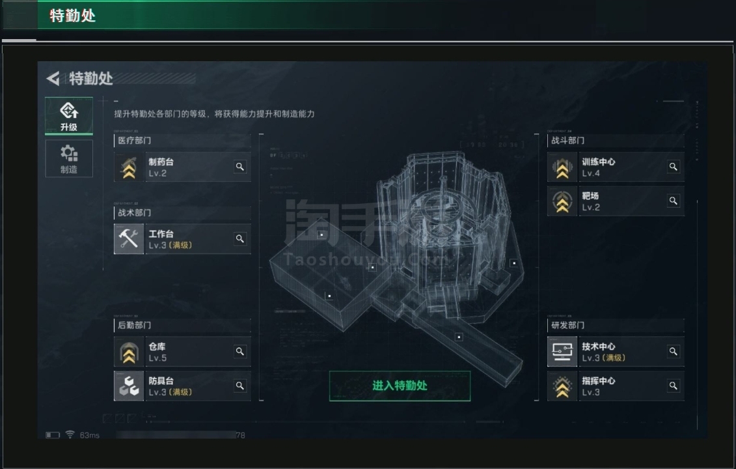The height and width of the screenshot is (469, 736).
Task: Click the 靶场 upgrade arrows icon
Action: [562, 201]
